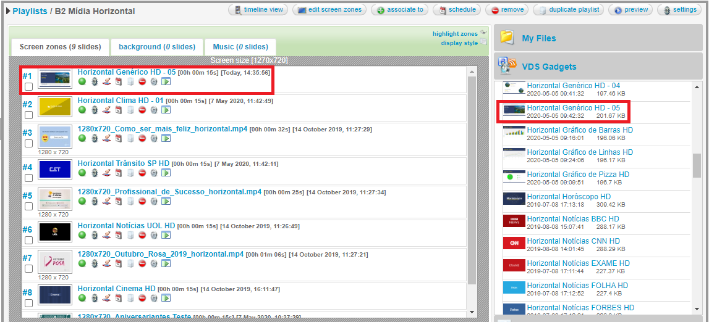Image resolution: width=709 pixels, height=322 pixels.
Task: Click the red remove icon on slide #1
Action: (142, 81)
